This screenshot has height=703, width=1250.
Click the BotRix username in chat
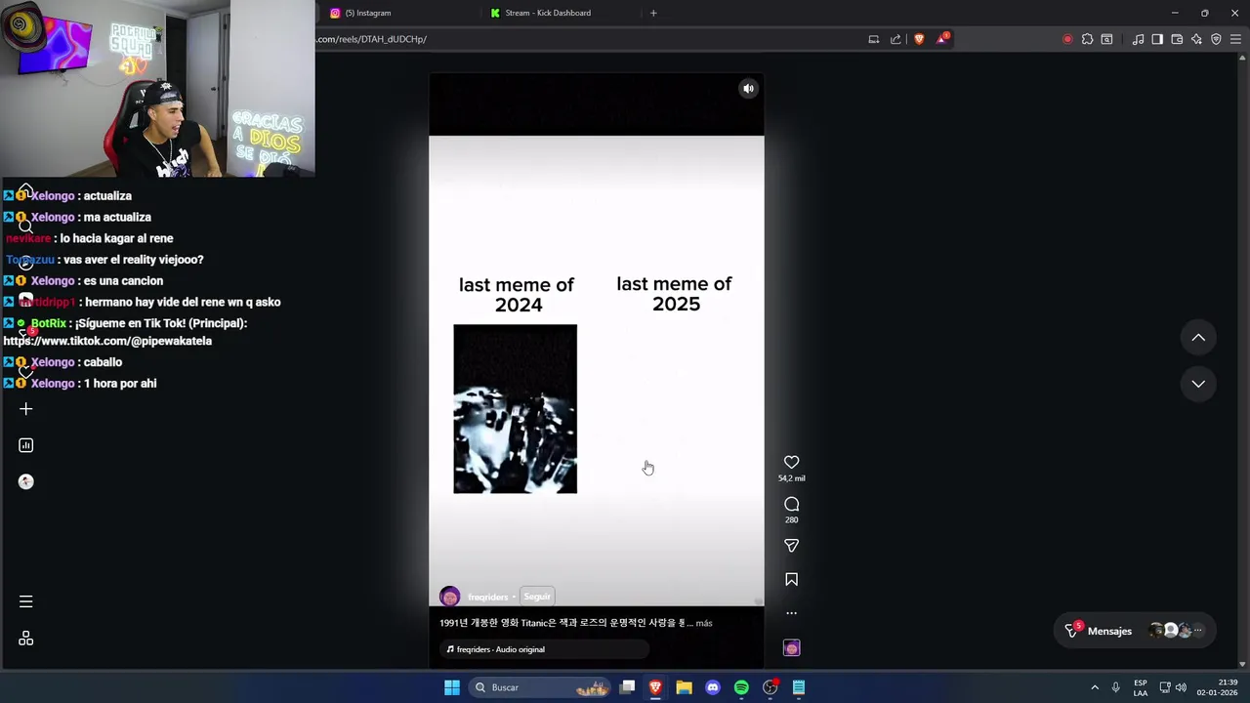pos(49,323)
